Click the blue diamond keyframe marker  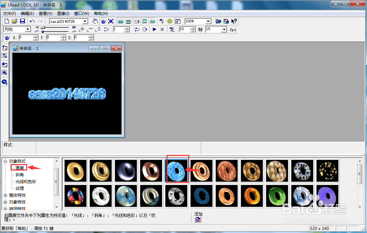click(43, 32)
